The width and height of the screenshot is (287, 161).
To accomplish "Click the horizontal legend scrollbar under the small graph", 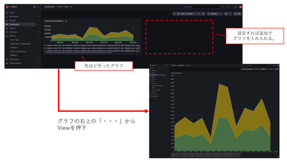I will point(79,53).
